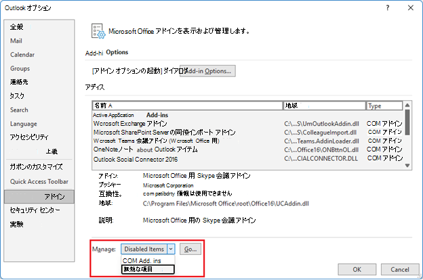This screenshot has width=423, height=280.
Task: Open the Manage dropdown arrow
Action: [x=171, y=250]
